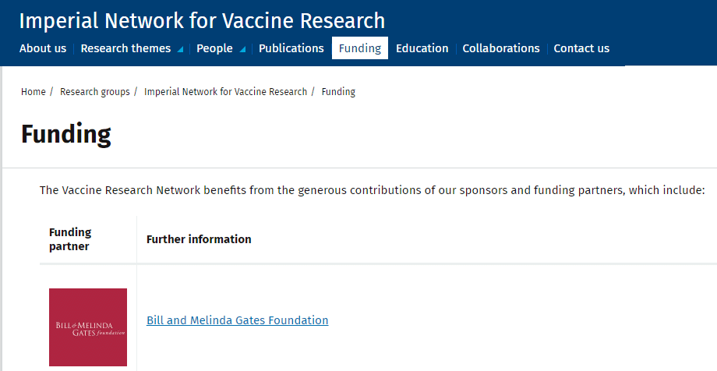Click the Further information column header
The width and height of the screenshot is (717, 371).
199,239
